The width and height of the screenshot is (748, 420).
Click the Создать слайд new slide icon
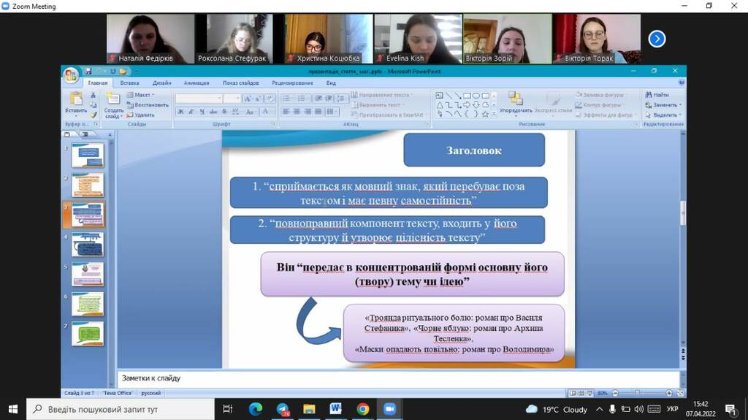coord(113,99)
